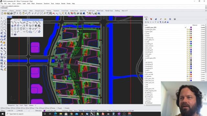Click the hammer Tools icon in Layers panel
This screenshot has height=116, width=207.
(165, 22)
